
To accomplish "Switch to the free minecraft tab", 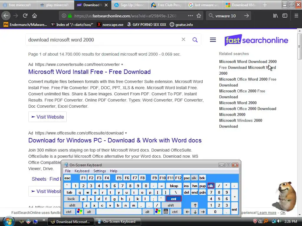I will point(19,5).
